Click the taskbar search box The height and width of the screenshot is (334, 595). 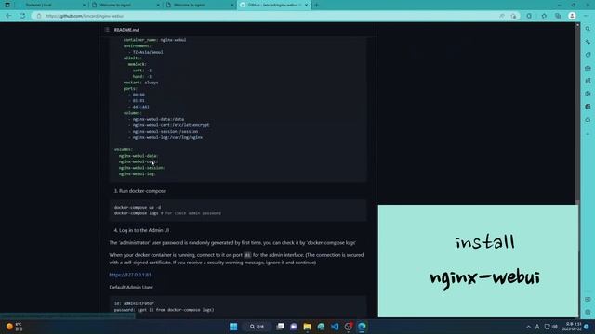[x=258, y=327]
